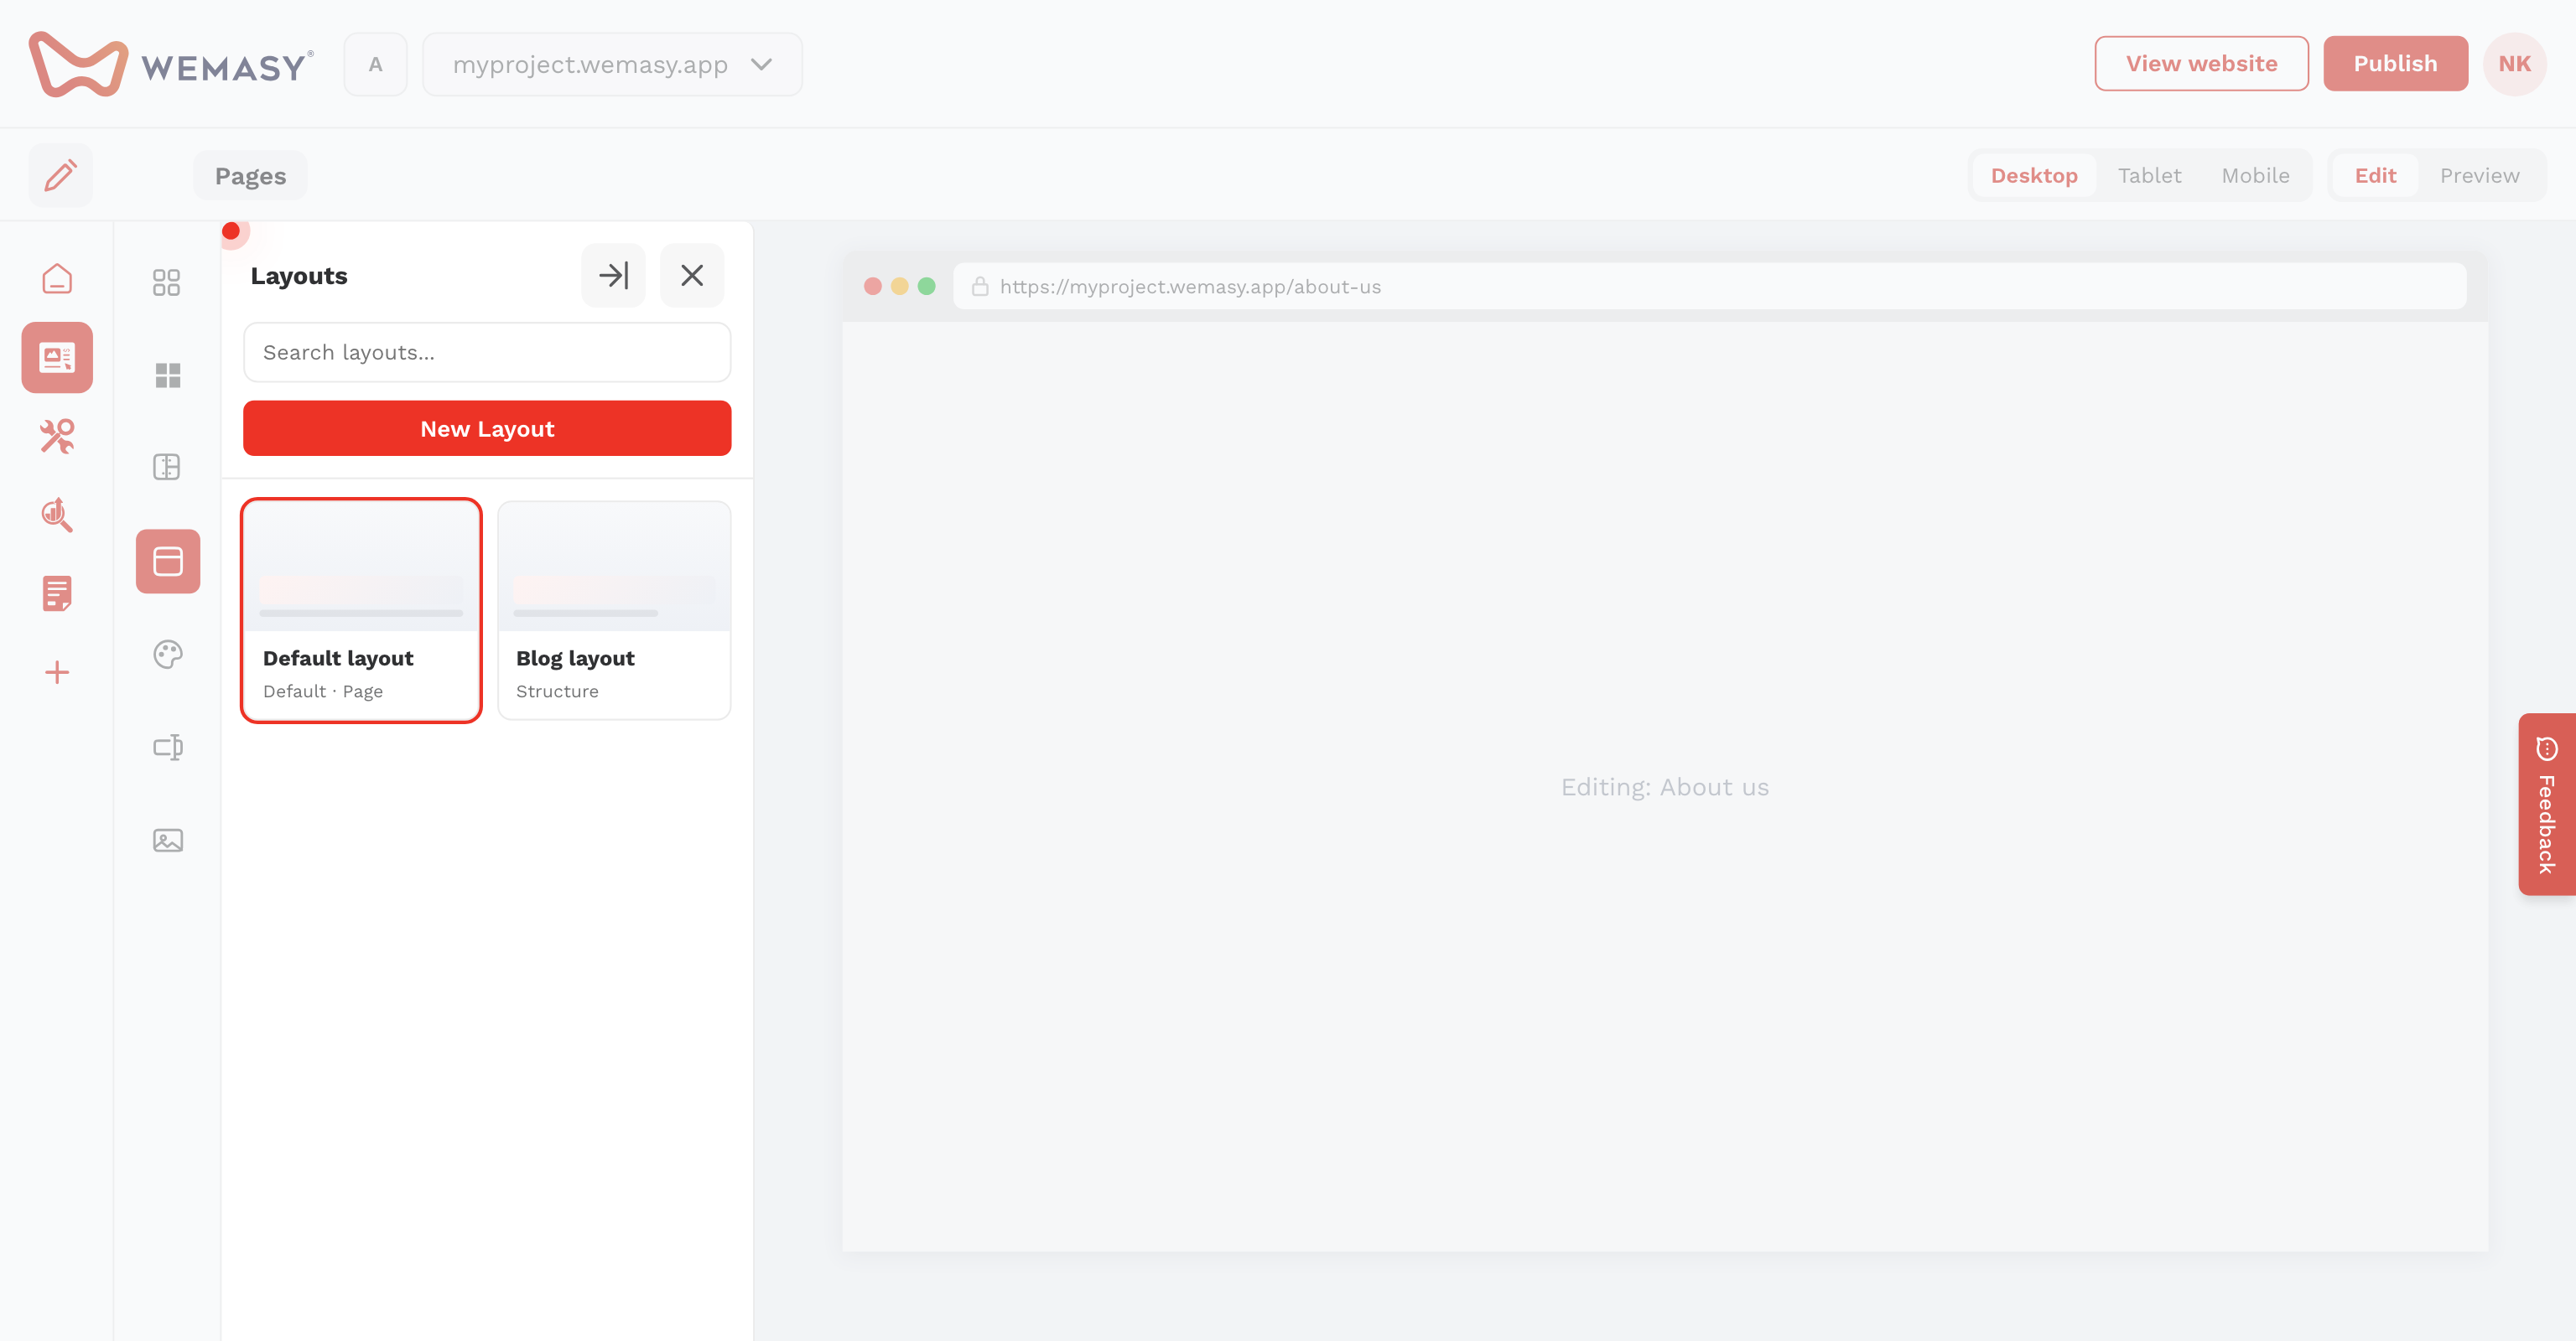Viewport: 2576px width, 1341px height.
Task: Click the Publish button
Action: [x=2395, y=63]
